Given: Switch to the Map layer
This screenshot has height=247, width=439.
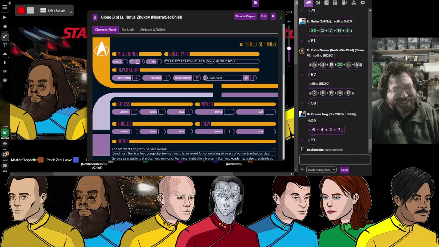Looking at the screenshot, I should [x=5, y=166].
